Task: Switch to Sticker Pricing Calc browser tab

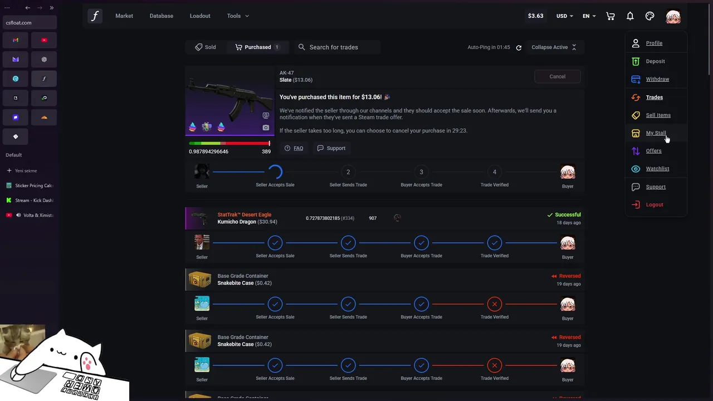Action: click(x=30, y=185)
